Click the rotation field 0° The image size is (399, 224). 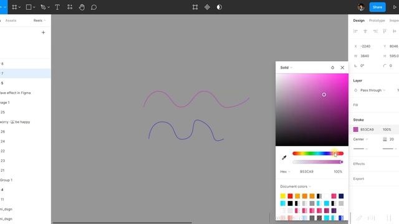363,66
